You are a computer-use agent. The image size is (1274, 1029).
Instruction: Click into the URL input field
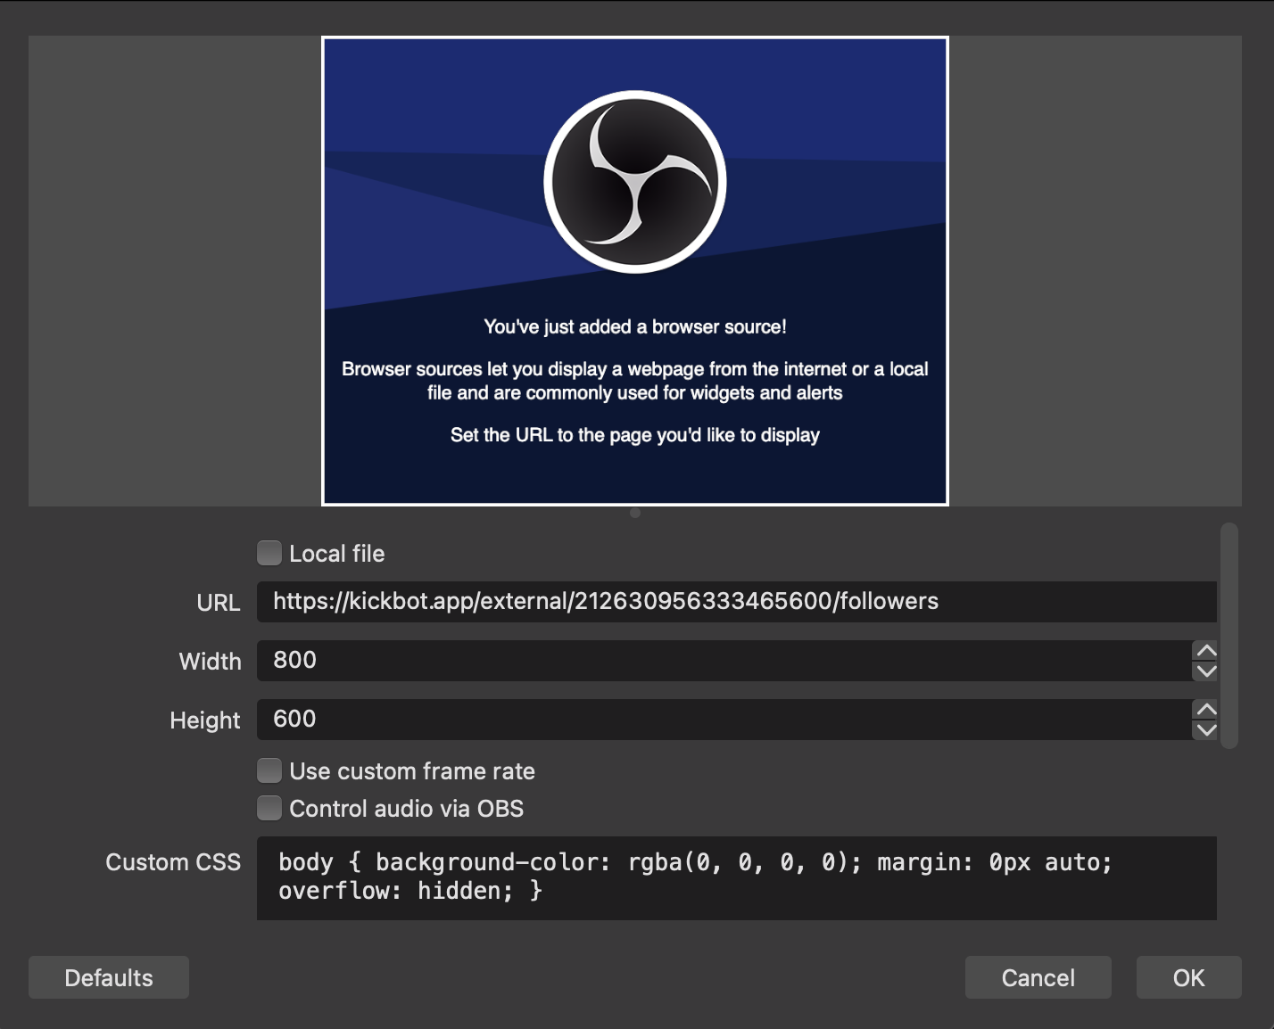click(x=736, y=602)
